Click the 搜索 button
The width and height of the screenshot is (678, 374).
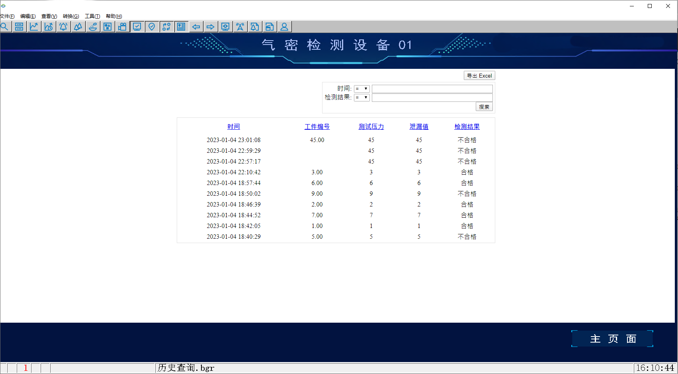484,107
